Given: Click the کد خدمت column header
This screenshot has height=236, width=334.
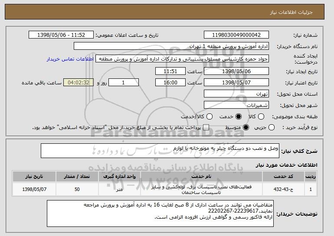Looking at the screenshot, I should (283, 177).
